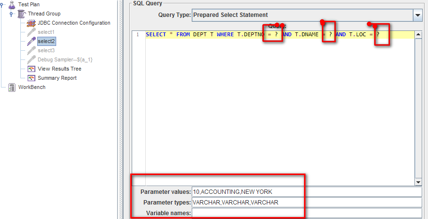Select the JDBC Connection Configuration label
The height and width of the screenshot is (219, 428).
(x=74, y=23)
